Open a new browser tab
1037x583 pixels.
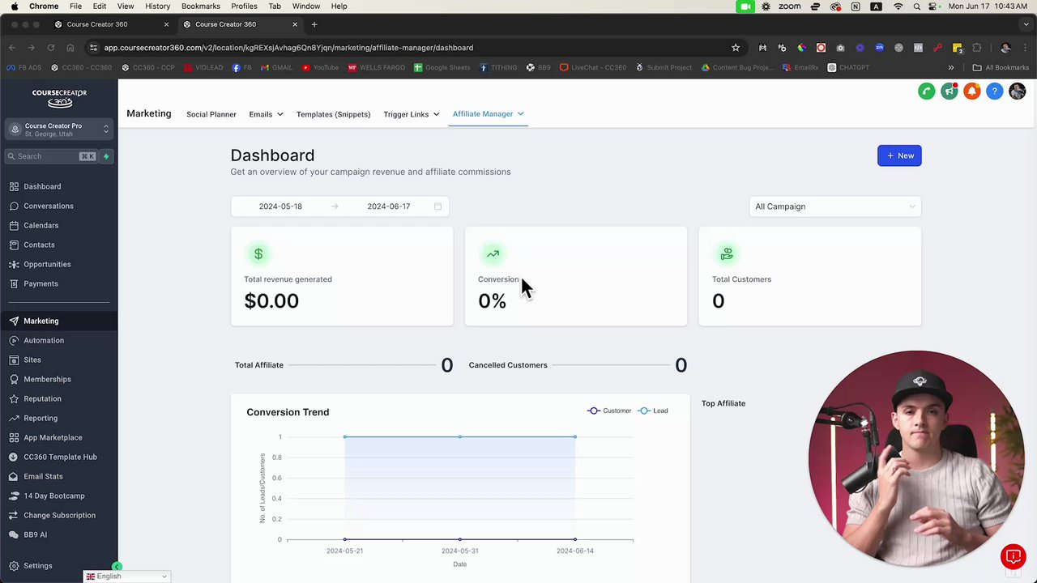pos(314,24)
